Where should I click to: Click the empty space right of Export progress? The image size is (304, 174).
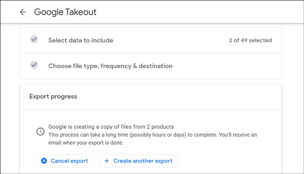(179, 96)
